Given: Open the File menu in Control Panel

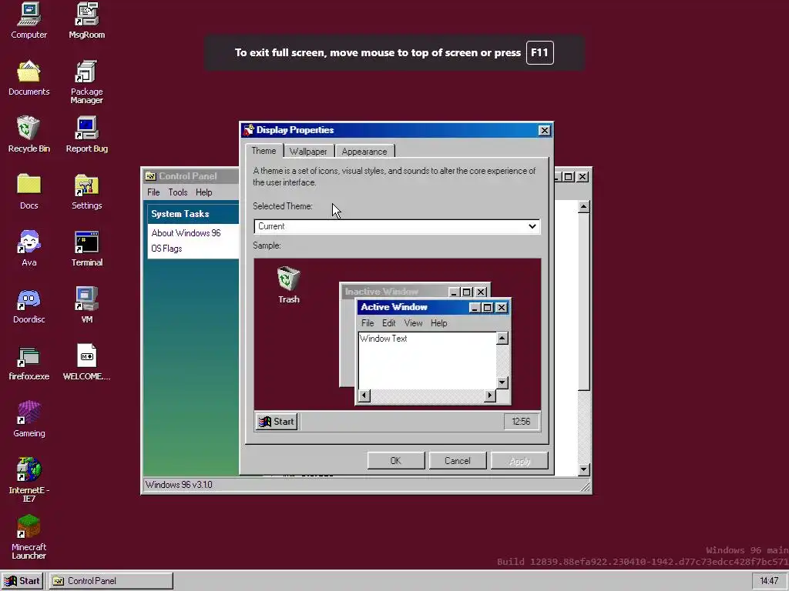Looking at the screenshot, I should (x=153, y=192).
